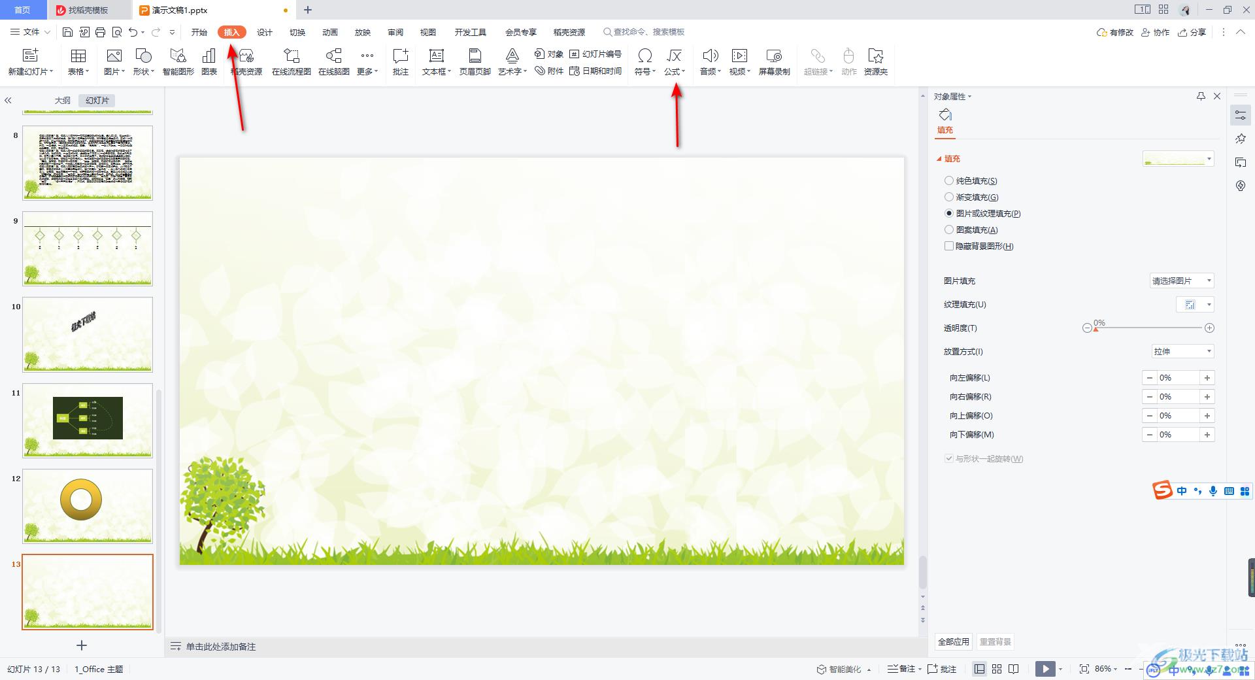Click the Share (分享) button

(1192, 32)
